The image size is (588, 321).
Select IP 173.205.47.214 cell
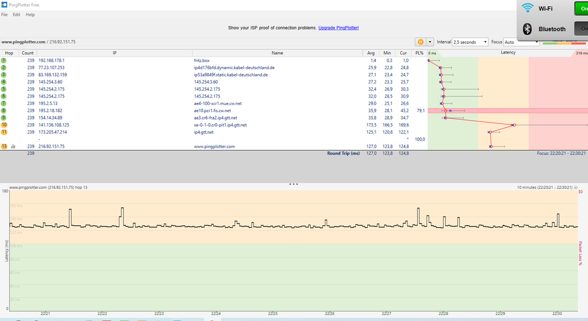coord(52,132)
